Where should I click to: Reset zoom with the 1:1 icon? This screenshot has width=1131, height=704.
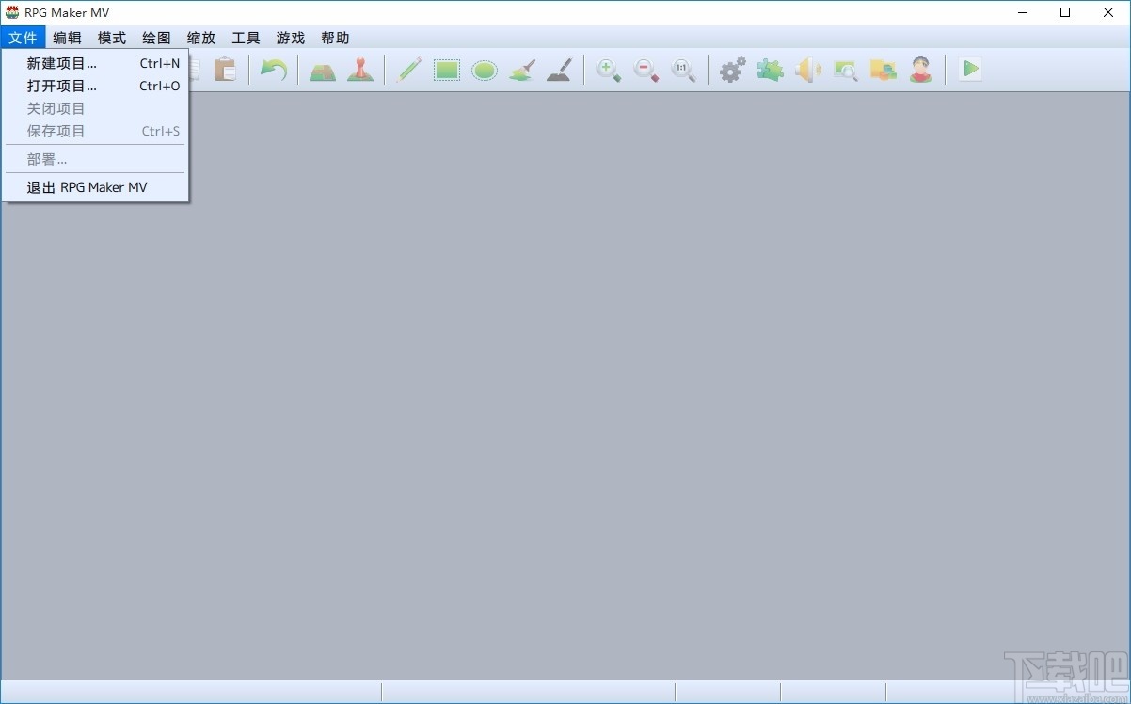pos(683,69)
